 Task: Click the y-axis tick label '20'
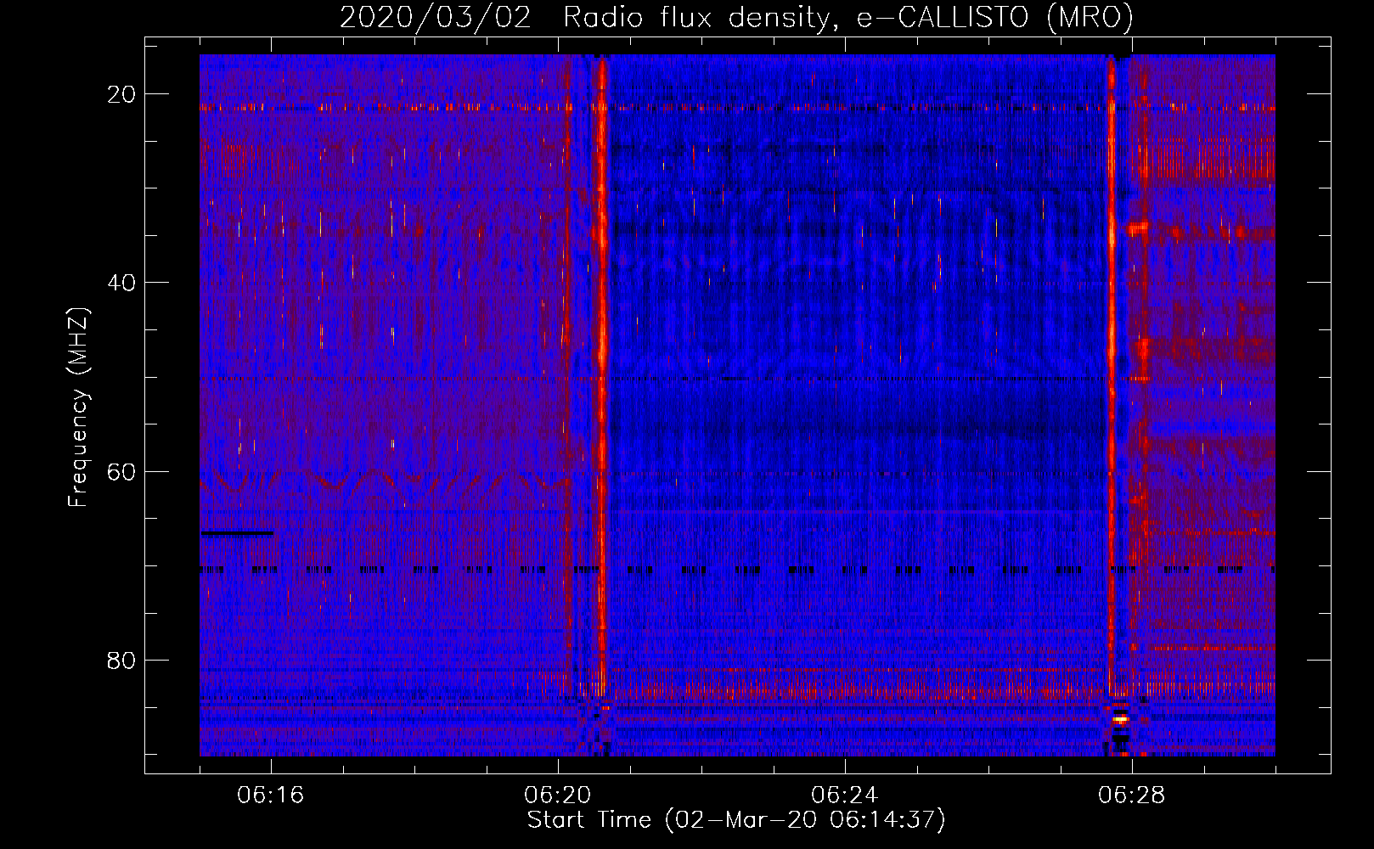tap(121, 94)
